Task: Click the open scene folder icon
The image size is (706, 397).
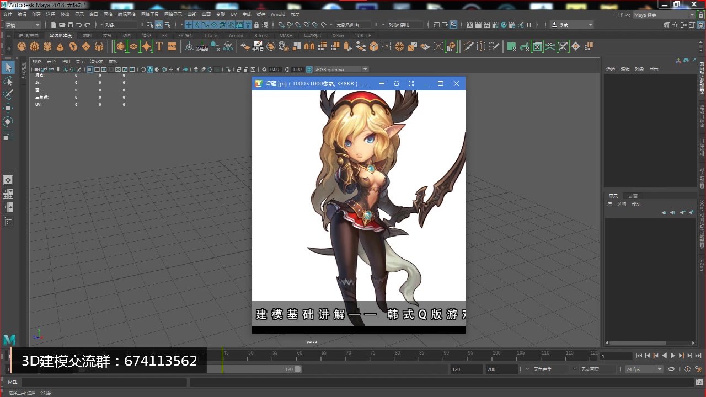Action: [x=62, y=25]
